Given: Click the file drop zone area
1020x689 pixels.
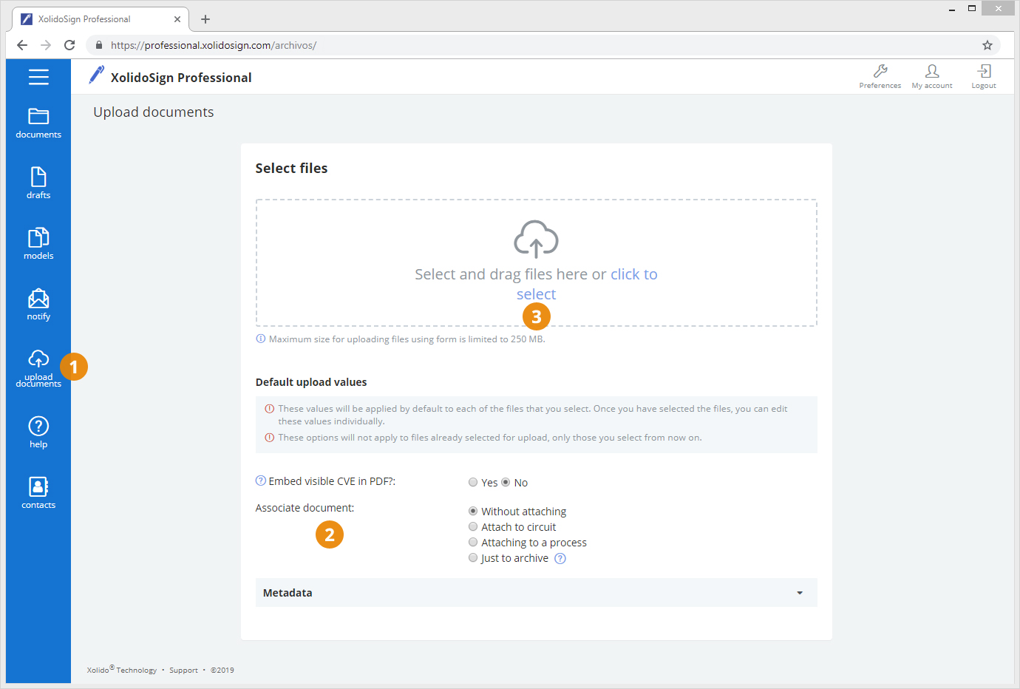Looking at the screenshot, I should 537,262.
